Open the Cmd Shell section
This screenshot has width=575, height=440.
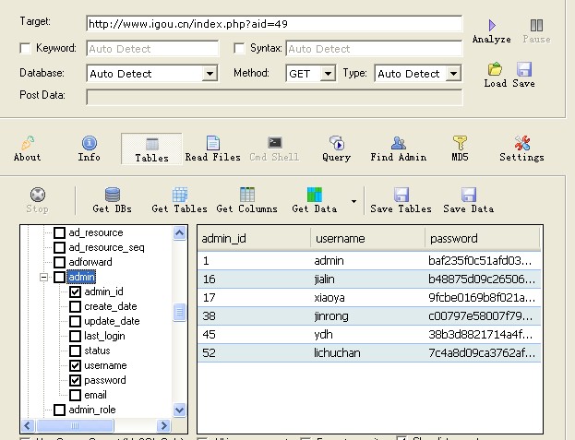click(x=274, y=149)
